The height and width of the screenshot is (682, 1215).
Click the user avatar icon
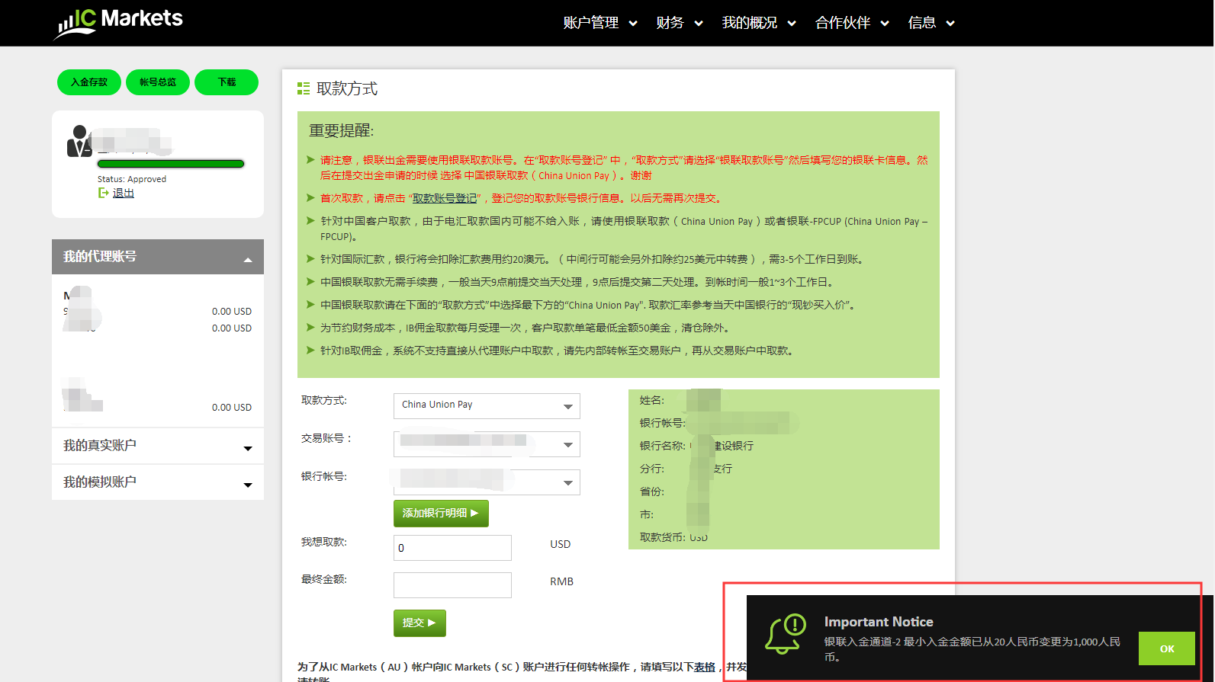click(x=79, y=141)
